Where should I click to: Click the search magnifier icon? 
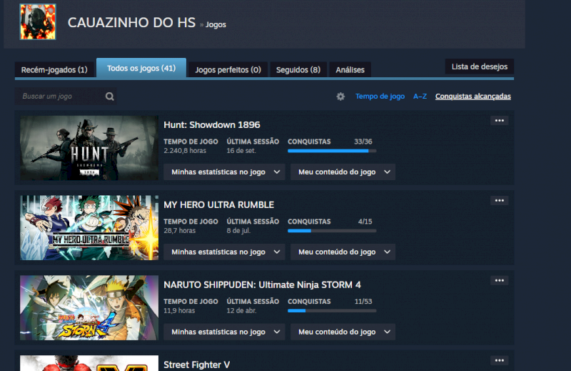click(110, 97)
